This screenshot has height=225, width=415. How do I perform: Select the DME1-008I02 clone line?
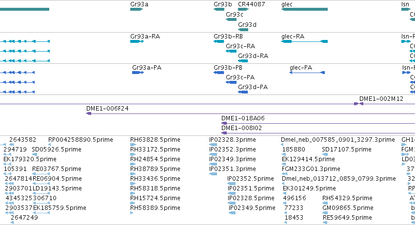318,133
